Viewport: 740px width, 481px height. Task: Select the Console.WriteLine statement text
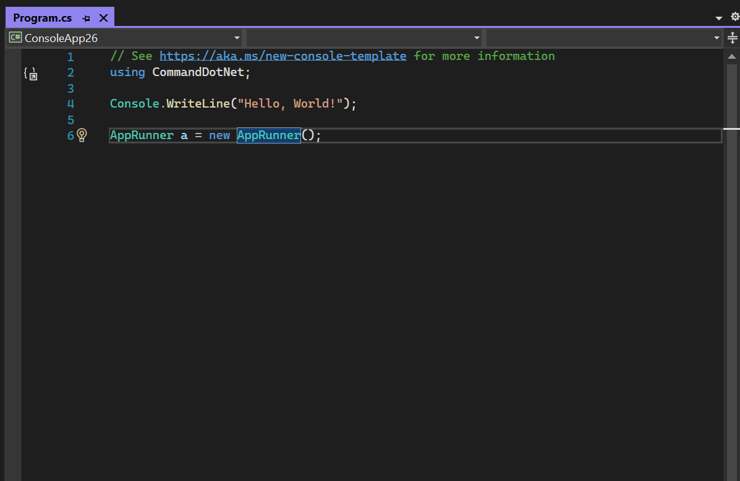[x=232, y=103]
